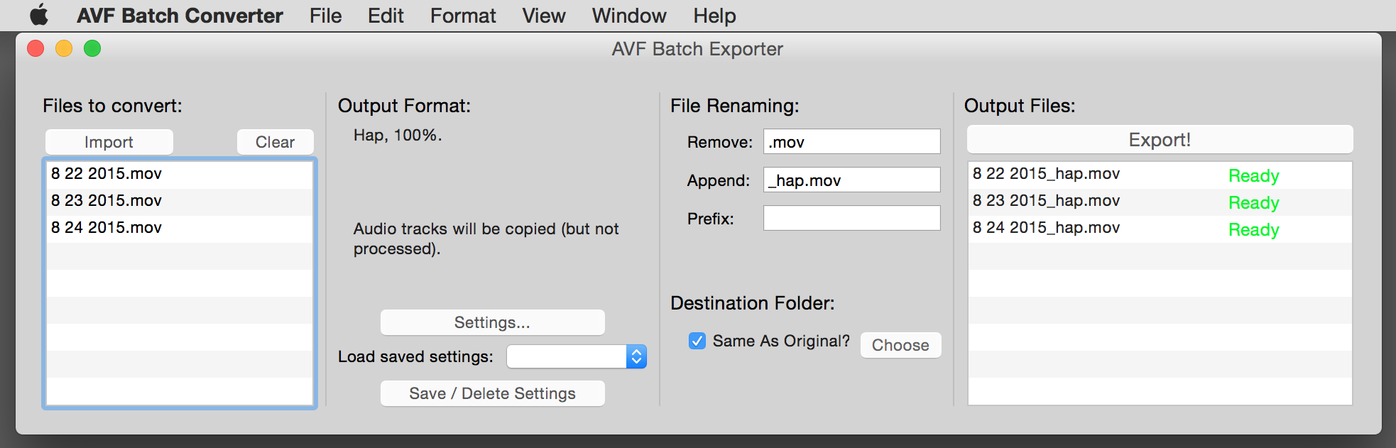Open output format Settings...
The width and height of the screenshot is (1396, 448).
pos(492,322)
